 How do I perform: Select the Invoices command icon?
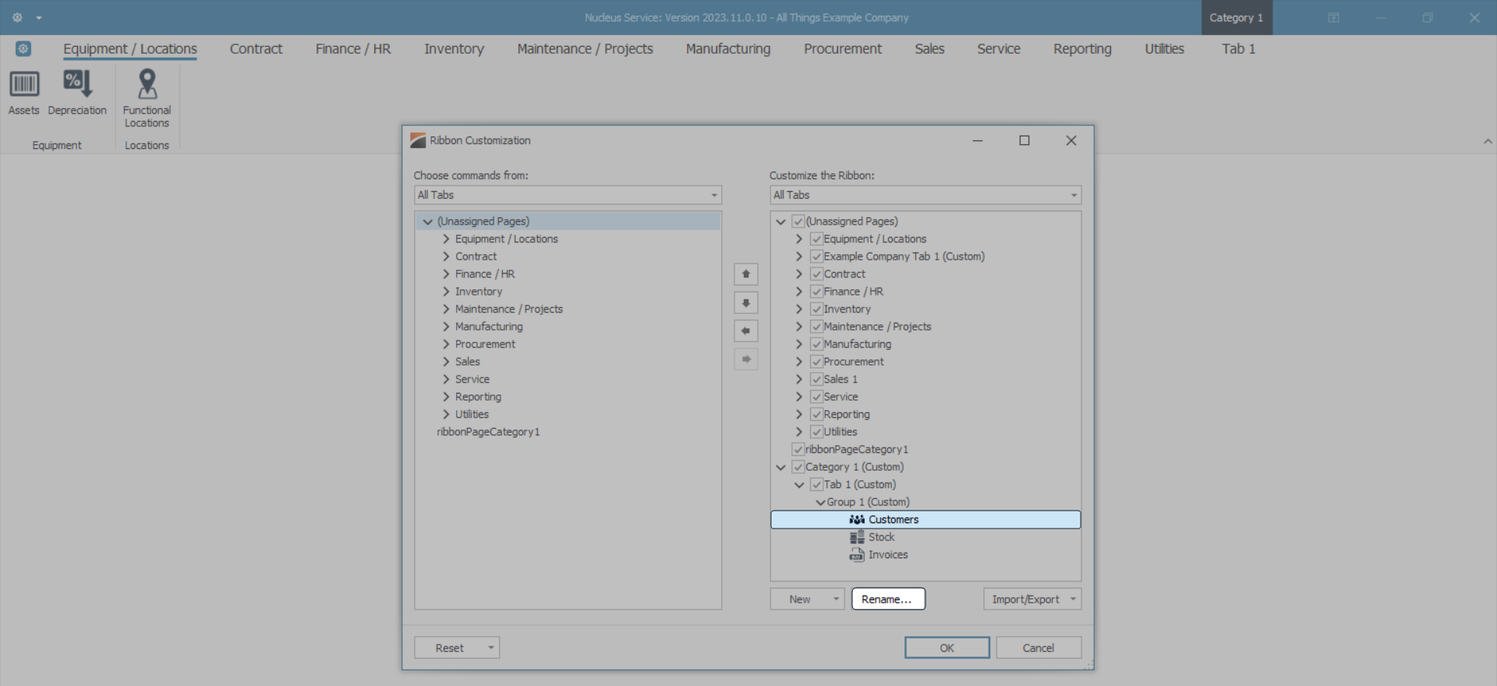[857, 555]
